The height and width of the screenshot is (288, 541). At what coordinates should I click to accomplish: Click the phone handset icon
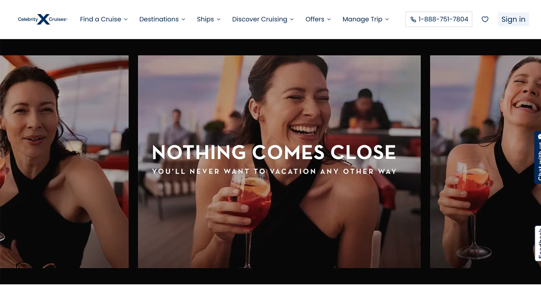point(413,19)
